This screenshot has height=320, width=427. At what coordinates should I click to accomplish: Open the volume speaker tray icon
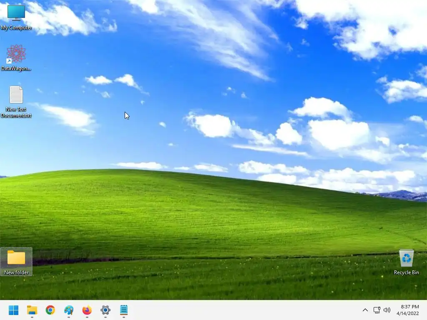387,310
